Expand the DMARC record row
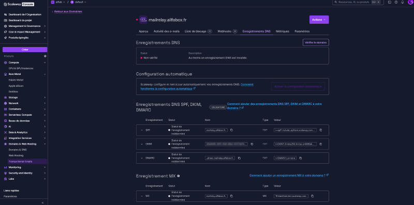414x205 pixels. tap(142, 158)
